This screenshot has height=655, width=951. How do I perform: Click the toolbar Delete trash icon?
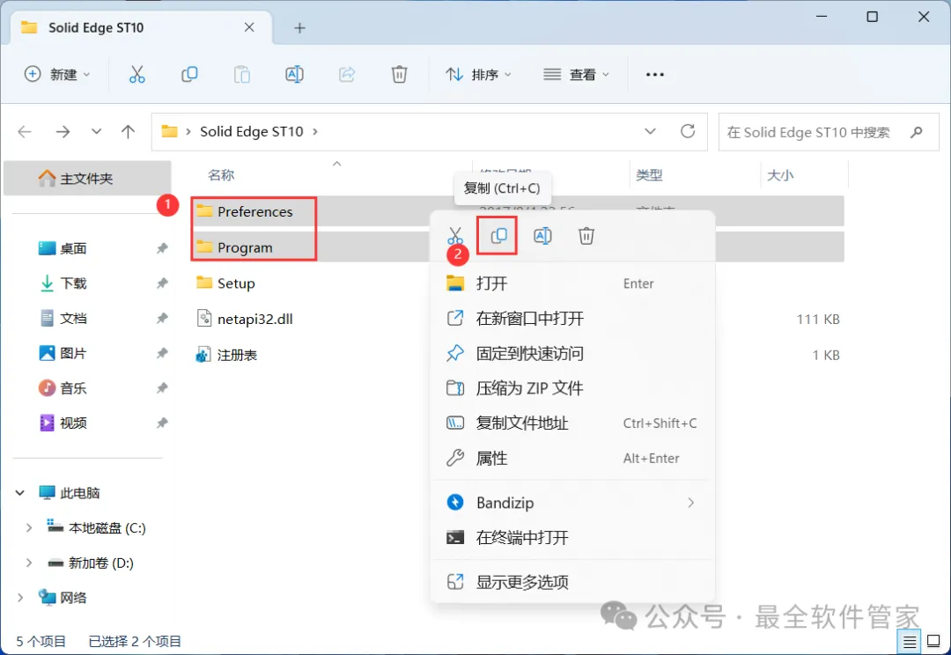coord(399,75)
